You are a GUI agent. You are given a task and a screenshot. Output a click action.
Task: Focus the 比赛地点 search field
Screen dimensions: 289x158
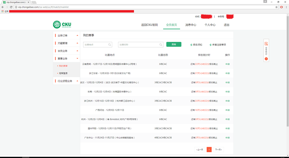pyautogui.click(x=98, y=44)
